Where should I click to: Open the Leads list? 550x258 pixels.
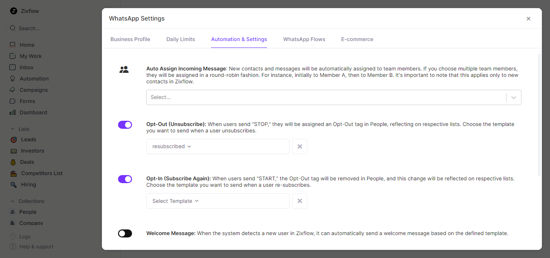click(x=28, y=139)
